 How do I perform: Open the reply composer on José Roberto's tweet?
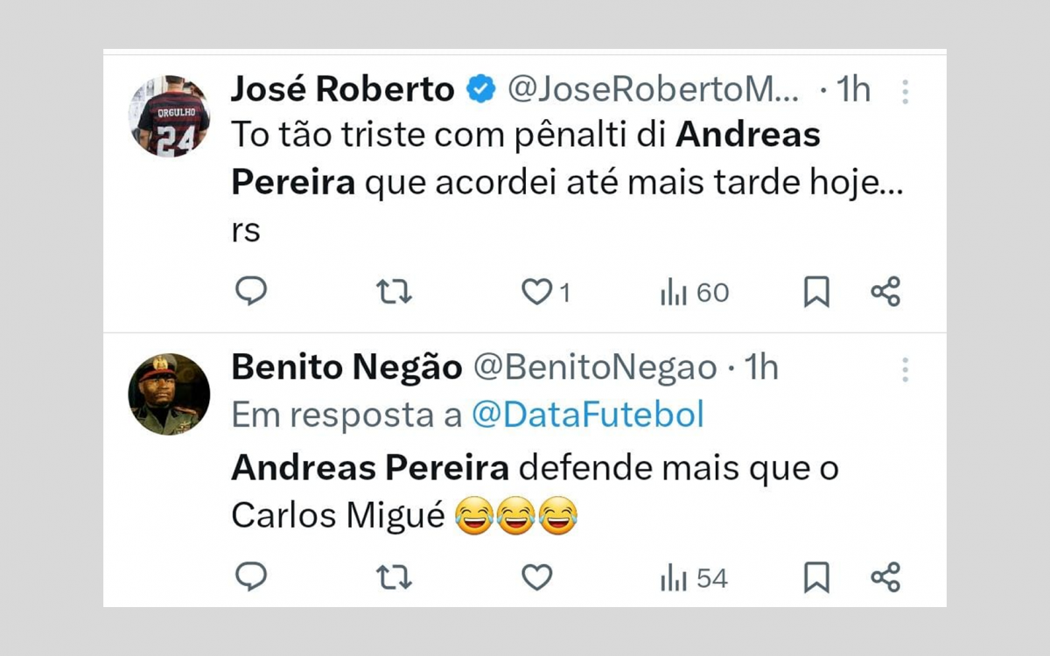coord(251,291)
